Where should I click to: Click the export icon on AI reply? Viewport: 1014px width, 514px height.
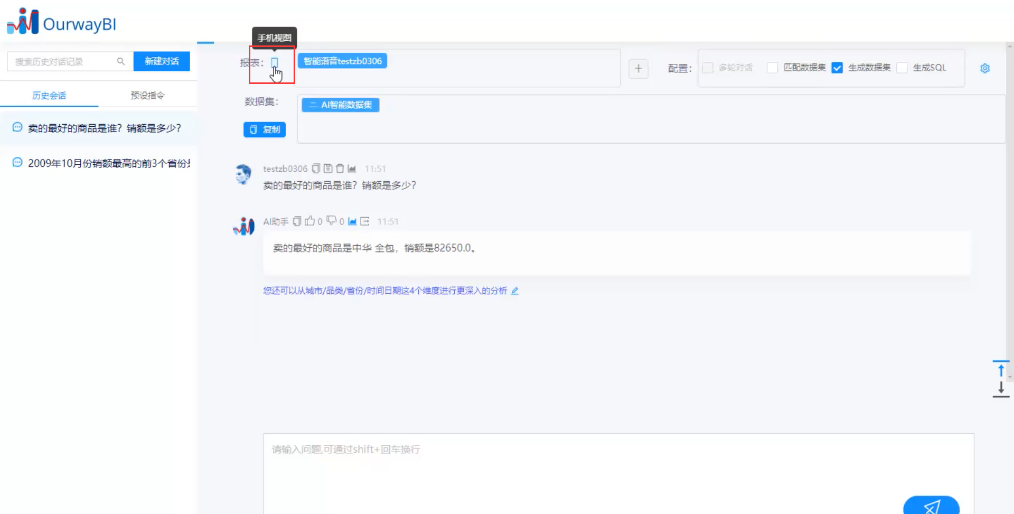tap(365, 221)
